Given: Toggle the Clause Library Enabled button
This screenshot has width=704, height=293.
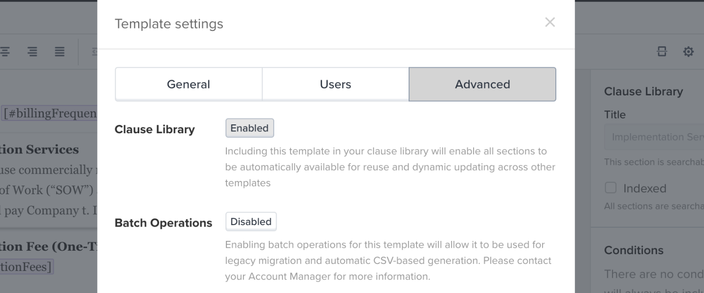Looking at the screenshot, I should click(250, 128).
